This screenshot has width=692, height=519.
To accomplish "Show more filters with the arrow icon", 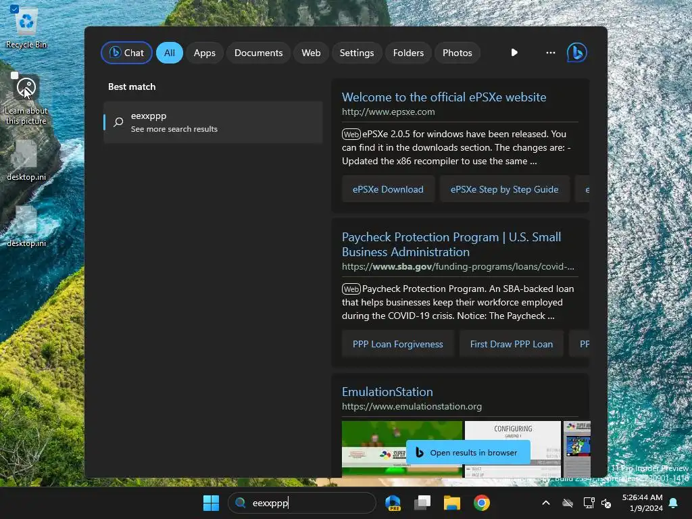I will click(x=514, y=53).
